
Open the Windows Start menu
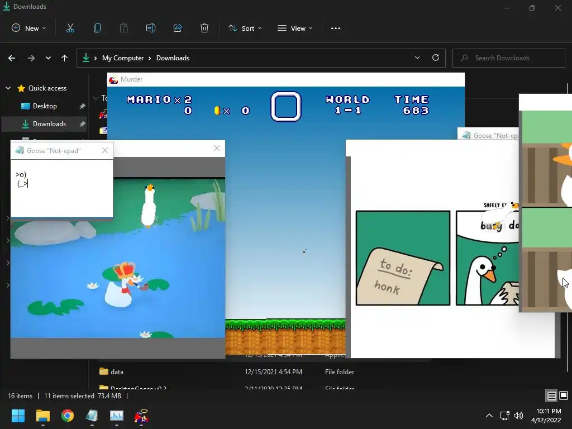18,416
